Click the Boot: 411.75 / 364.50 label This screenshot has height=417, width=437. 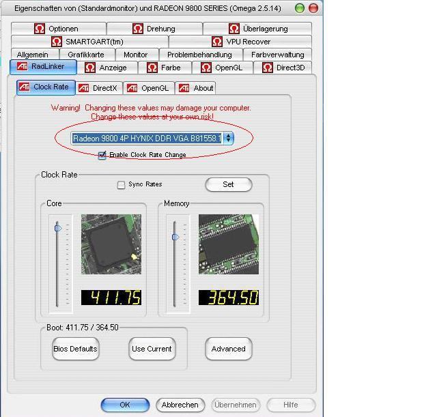coord(83,328)
